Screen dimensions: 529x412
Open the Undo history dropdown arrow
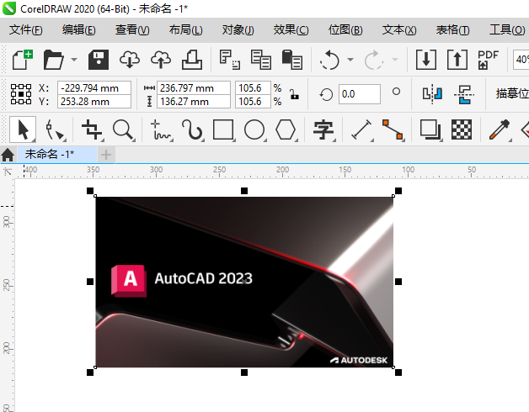[x=350, y=60]
